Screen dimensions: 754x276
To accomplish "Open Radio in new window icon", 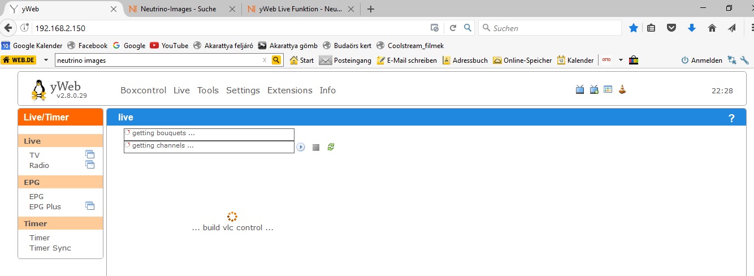I will pos(90,165).
